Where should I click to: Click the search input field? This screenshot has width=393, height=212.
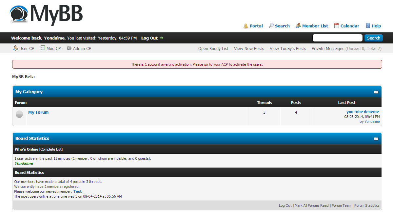click(337, 38)
